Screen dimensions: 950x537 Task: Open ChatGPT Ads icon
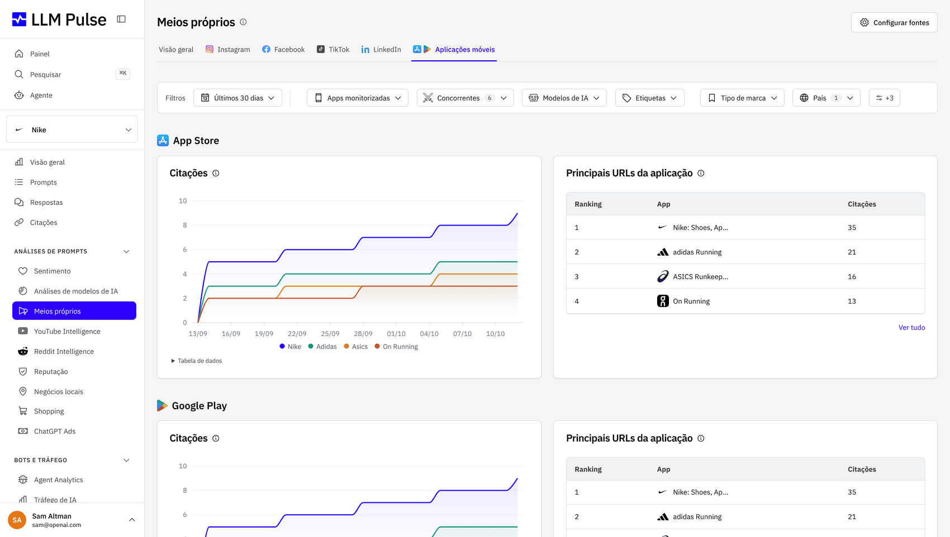(x=23, y=431)
